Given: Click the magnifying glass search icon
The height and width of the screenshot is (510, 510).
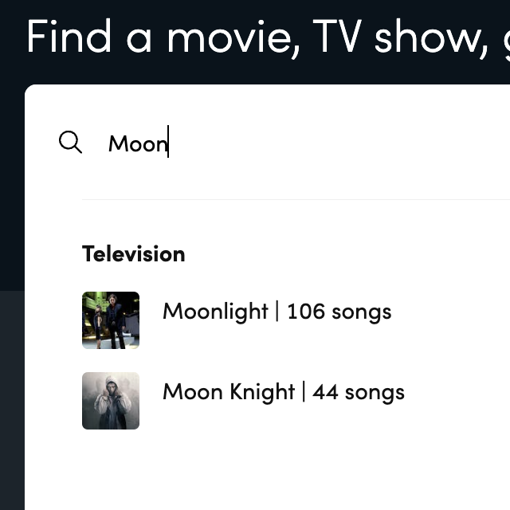Looking at the screenshot, I should tap(70, 142).
